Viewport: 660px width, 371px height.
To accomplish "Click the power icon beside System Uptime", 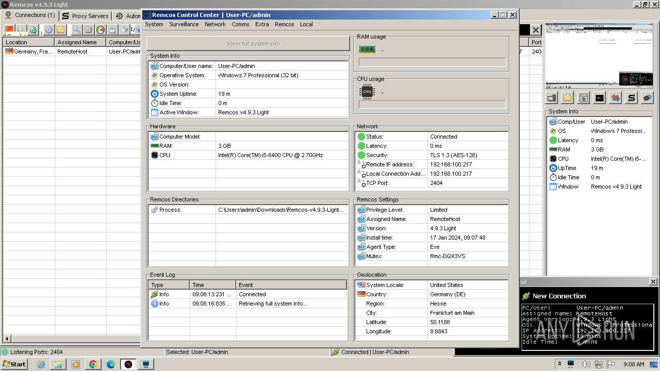I will click(x=154, y=94).
